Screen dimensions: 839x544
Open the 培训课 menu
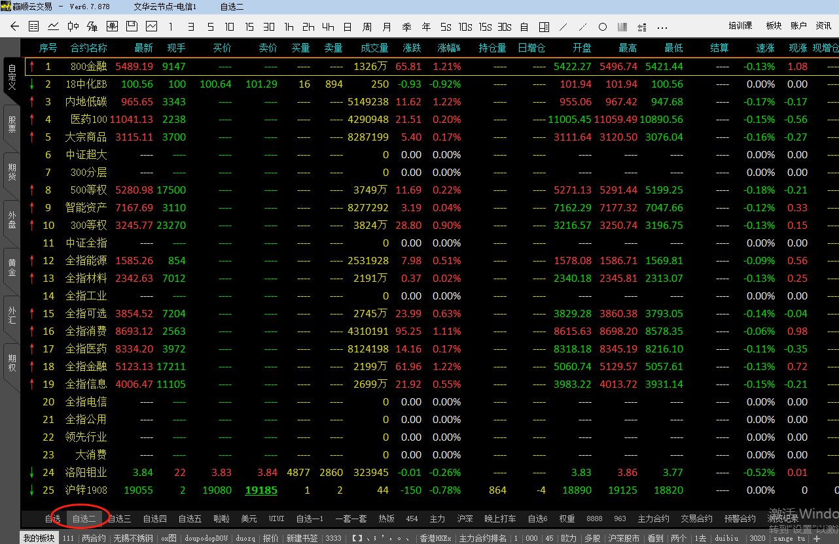pyautogui.click(x=741, y=25)
